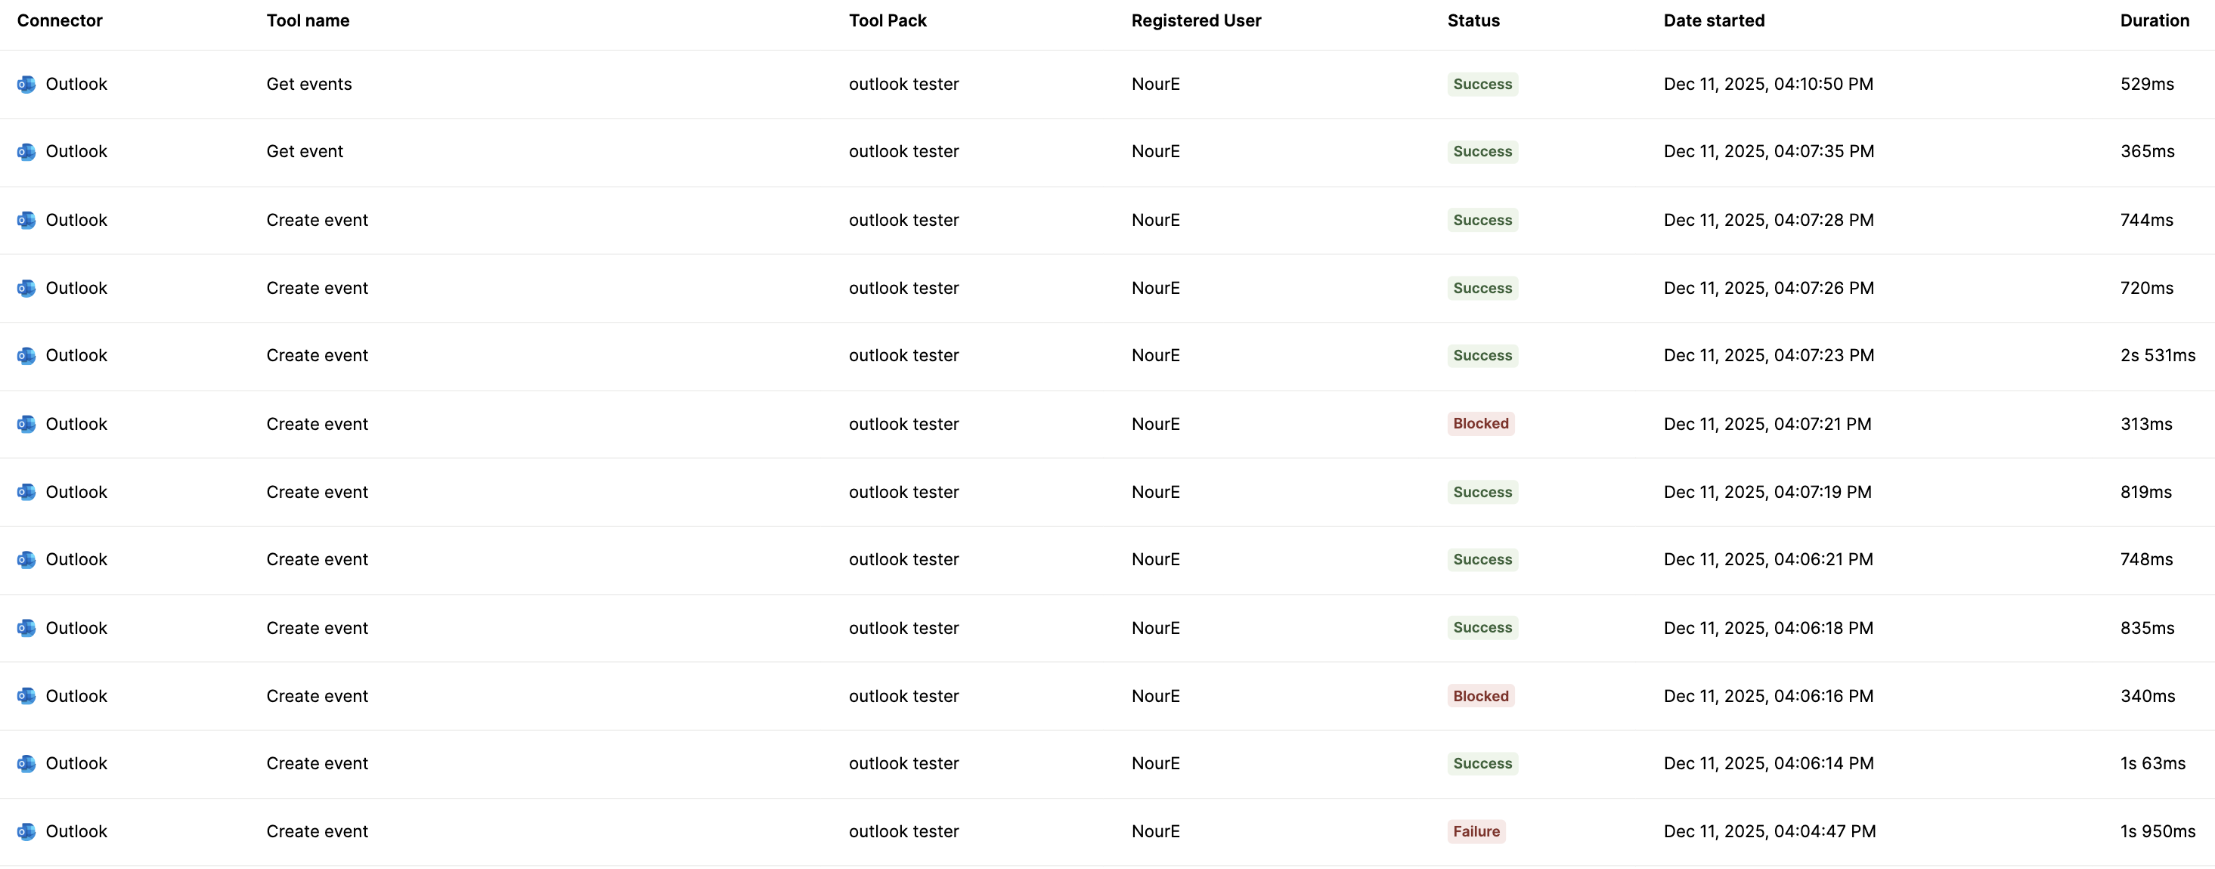Sort by the Duration column header
The image size is (2215, 869).
[x=2154, y=20]
